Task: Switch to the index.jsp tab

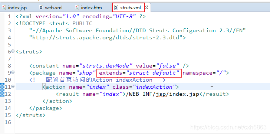Action: coord(14,8)
